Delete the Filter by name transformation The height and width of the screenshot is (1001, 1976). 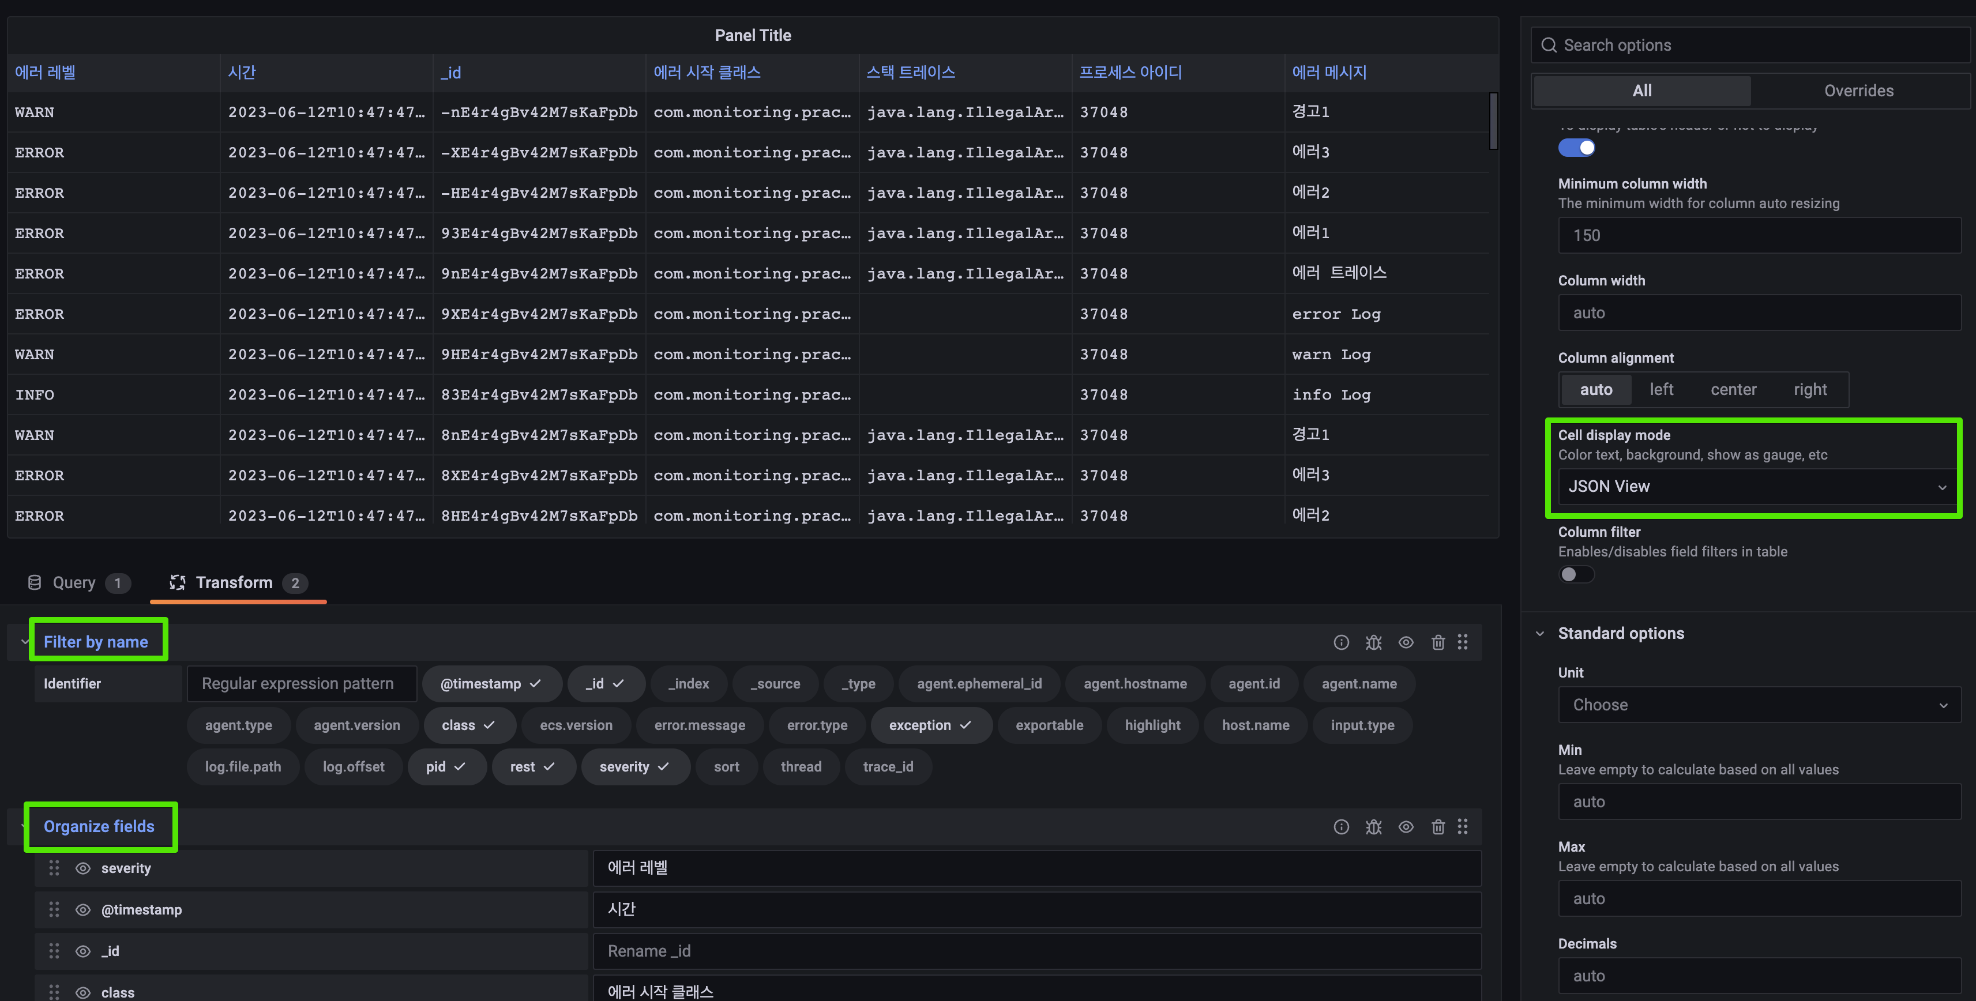pyautogui.click(x=1437, y=642)
